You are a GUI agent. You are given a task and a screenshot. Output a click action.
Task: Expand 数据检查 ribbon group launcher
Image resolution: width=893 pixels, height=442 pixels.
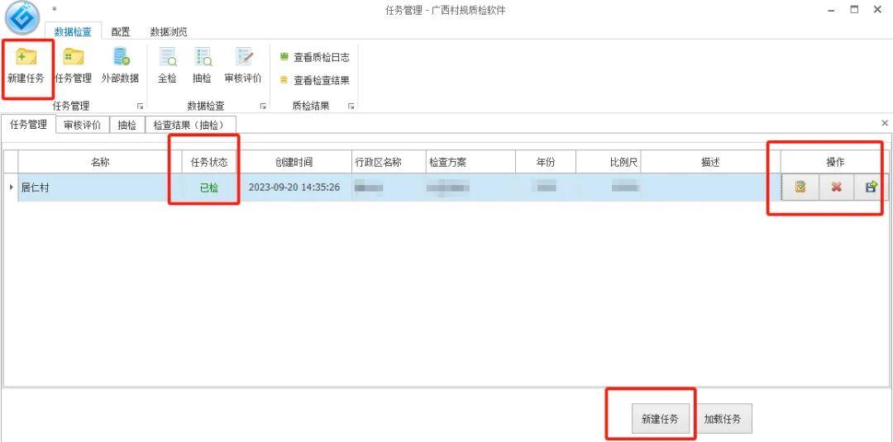tap(263, 107)
